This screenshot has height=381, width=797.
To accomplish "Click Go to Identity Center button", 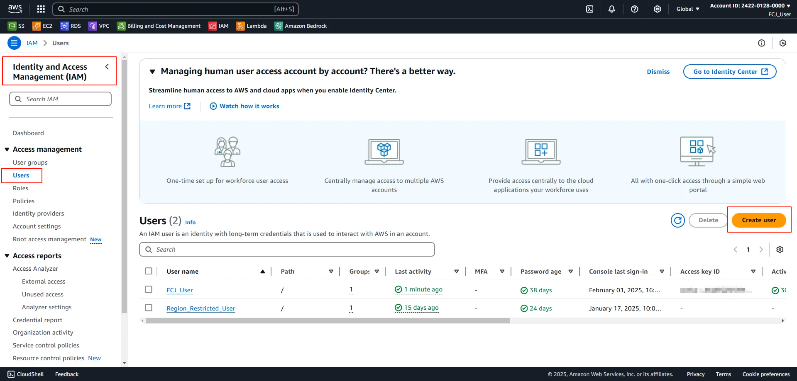I will (x=730, y=72).
